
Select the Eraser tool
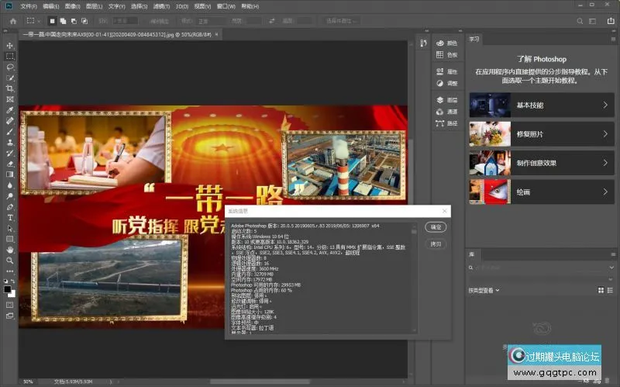coord(10,164)
